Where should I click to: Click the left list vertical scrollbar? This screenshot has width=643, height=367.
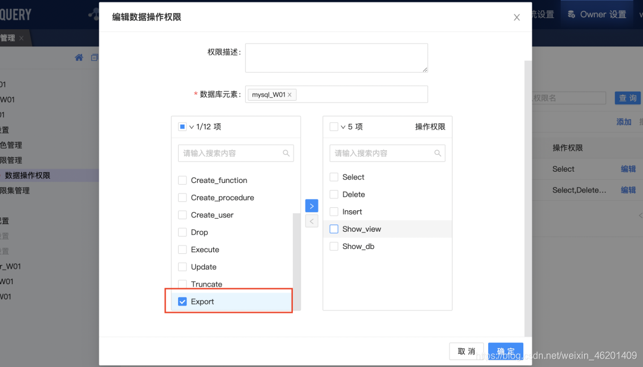[297, 262]
